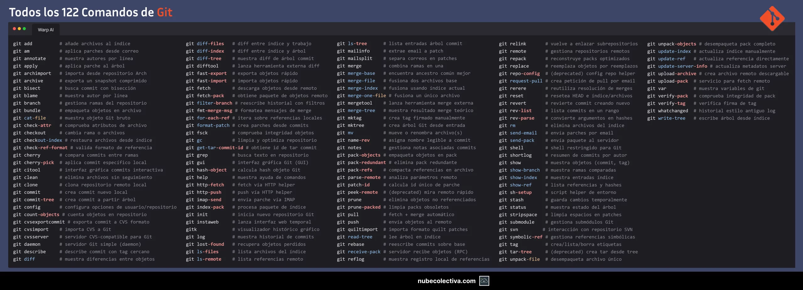Click the git diff-files command

click(x=205, y=44)
